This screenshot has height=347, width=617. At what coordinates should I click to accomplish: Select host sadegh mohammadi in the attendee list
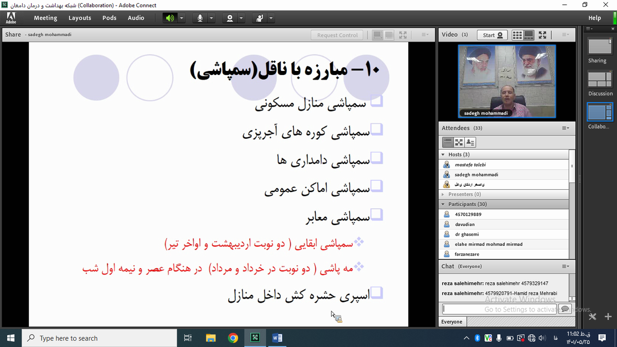[x=504, y=174]
